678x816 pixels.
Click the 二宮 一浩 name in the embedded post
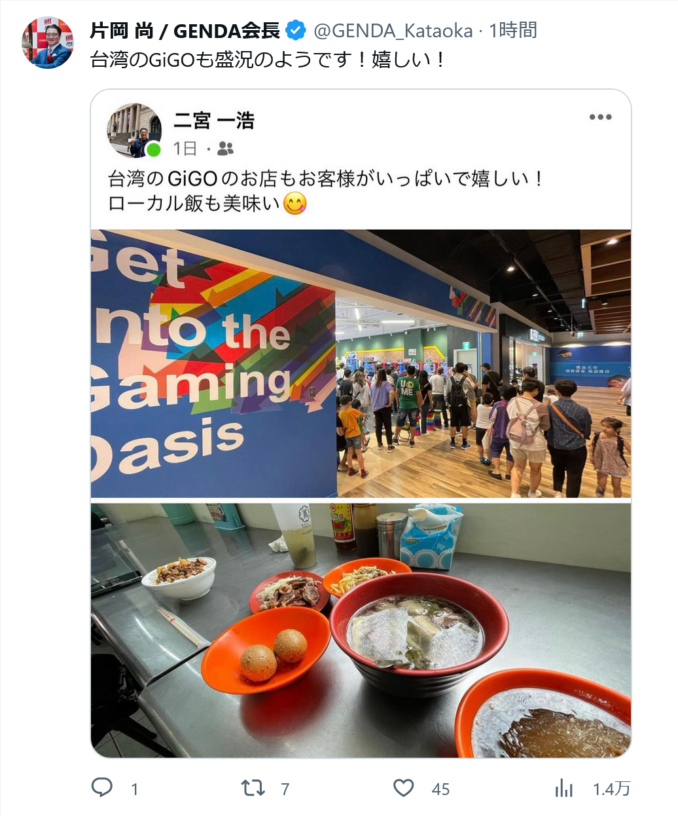coord(214,121)
